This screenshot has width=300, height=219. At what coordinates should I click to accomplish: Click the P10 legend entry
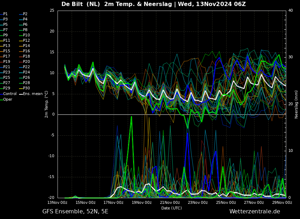pyautogui.click(x=26, y=35)
